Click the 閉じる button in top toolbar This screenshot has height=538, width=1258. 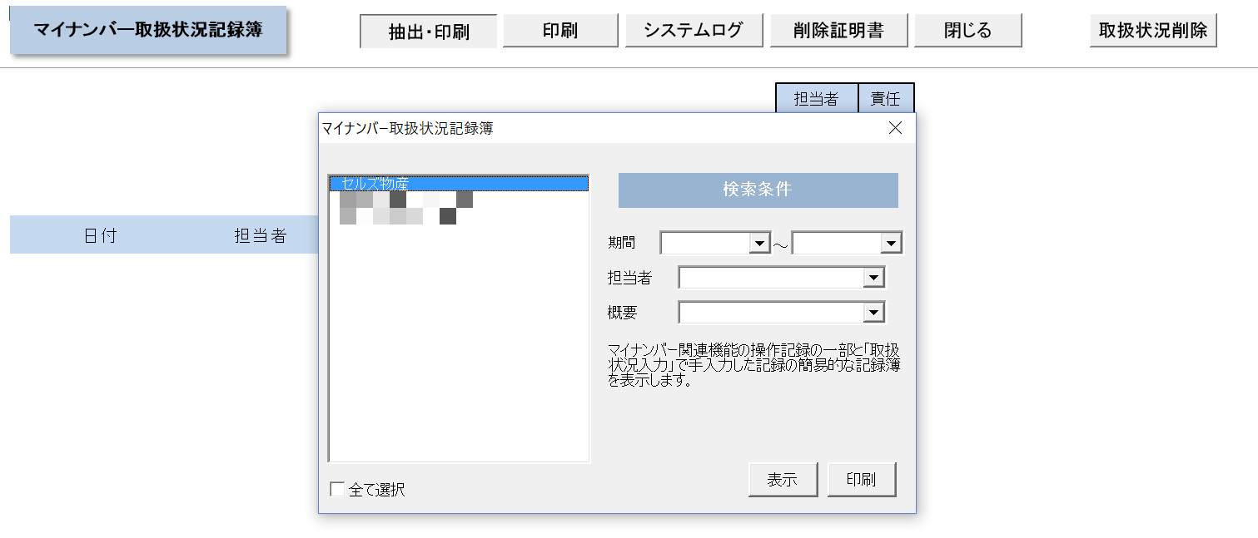[967, 32]
